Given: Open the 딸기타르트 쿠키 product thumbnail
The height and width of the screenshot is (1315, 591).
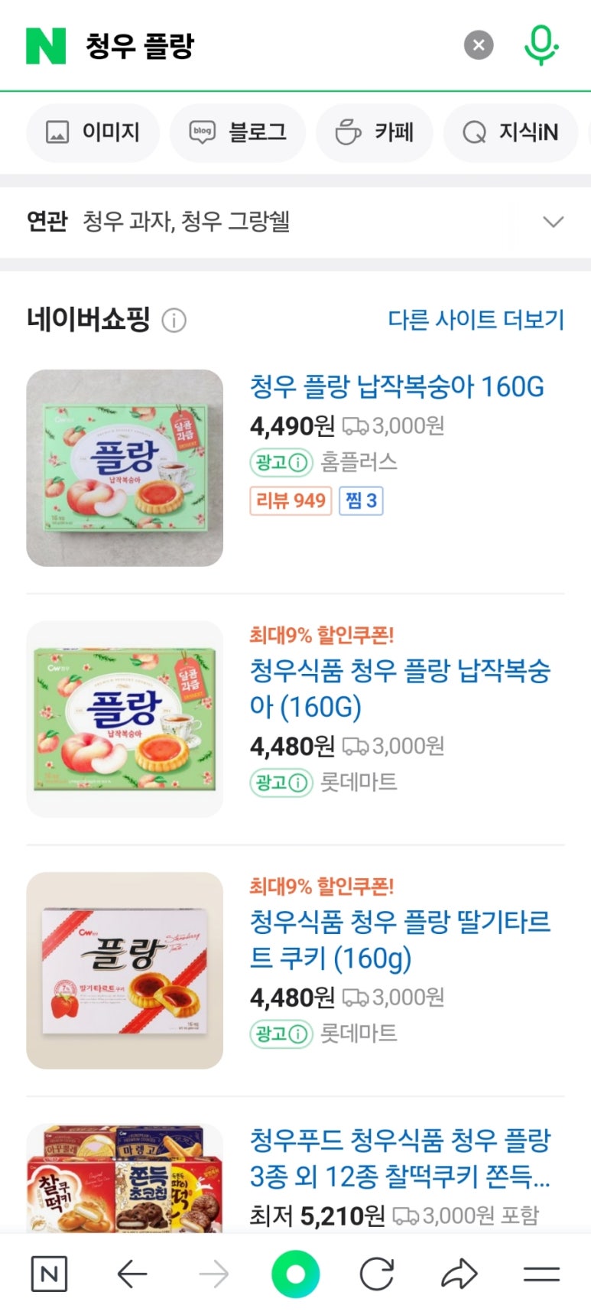Looking at the screenshot, I should (x=125, y=970).
